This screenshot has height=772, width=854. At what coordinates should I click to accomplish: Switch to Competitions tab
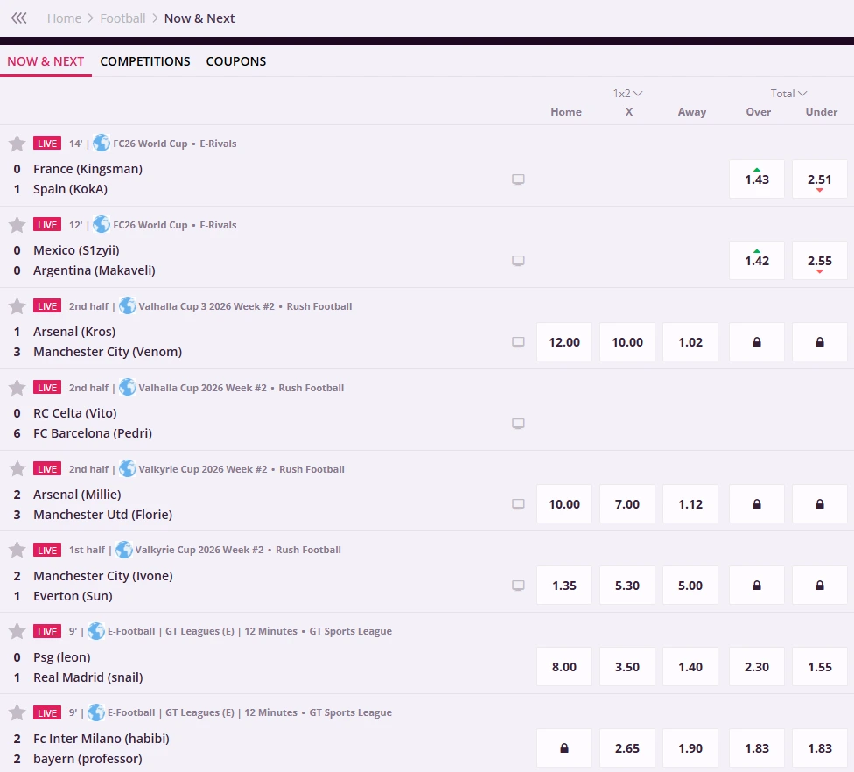pyautogui.click(x=145, y=61)
